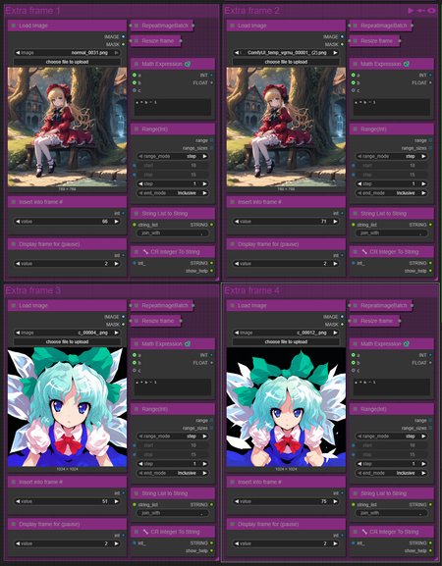Collapse the String List to String node in Extra frame 1
Viewport: 442px width, 566px height.
pyautogui.click(x=137, y=213)
